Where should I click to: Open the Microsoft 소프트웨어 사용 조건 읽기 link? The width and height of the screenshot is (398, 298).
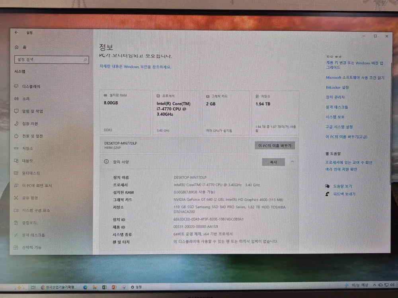355,77
